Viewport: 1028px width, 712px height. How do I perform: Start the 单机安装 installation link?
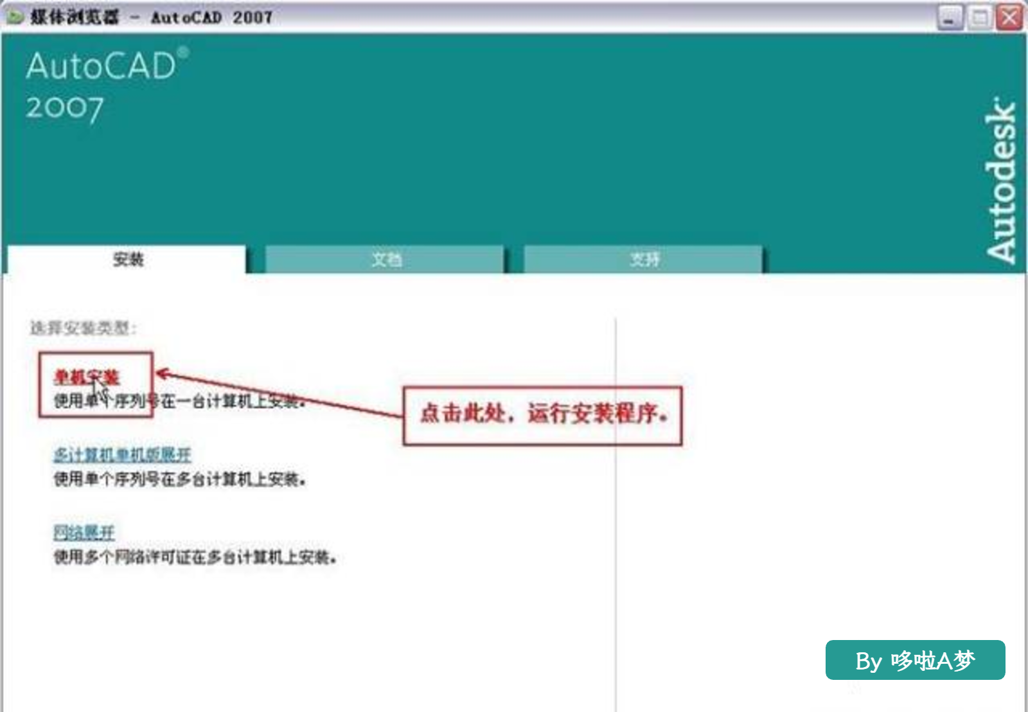(87, 377)
